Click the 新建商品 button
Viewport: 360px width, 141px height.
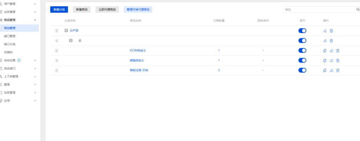click(x=82, y=9)
